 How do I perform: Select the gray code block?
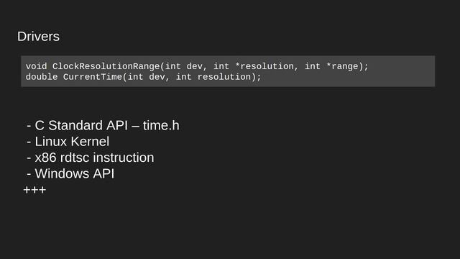pos(228,71)
